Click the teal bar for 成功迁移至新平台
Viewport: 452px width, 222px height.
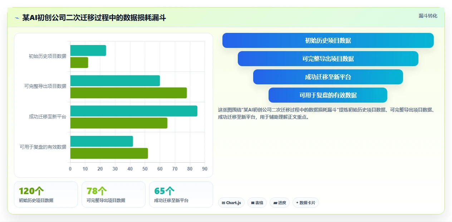(x=134, y=111)
